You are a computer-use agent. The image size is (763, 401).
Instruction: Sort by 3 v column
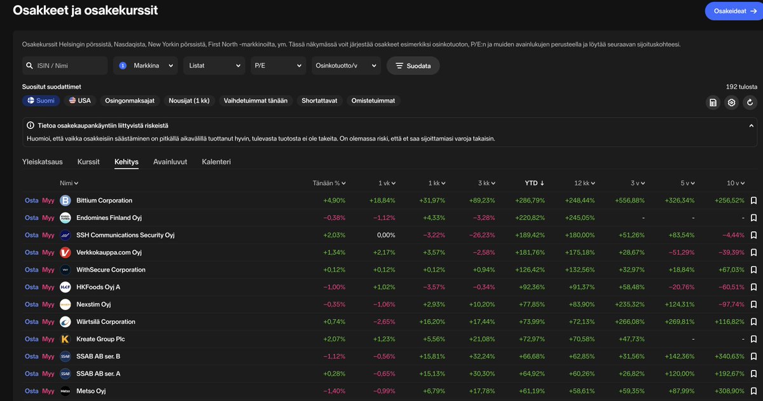638,183
